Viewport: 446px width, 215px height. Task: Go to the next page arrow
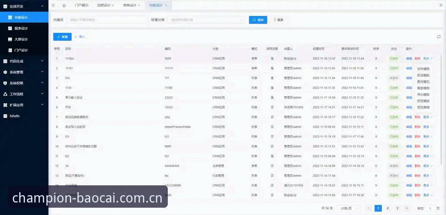(x=407, y=208)
